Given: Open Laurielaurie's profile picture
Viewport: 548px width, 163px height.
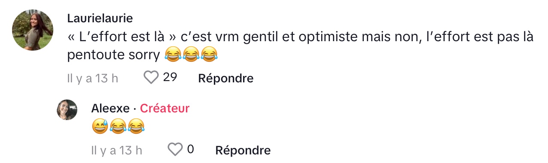Looking at the screenshot, I should (x=33, y=30).
